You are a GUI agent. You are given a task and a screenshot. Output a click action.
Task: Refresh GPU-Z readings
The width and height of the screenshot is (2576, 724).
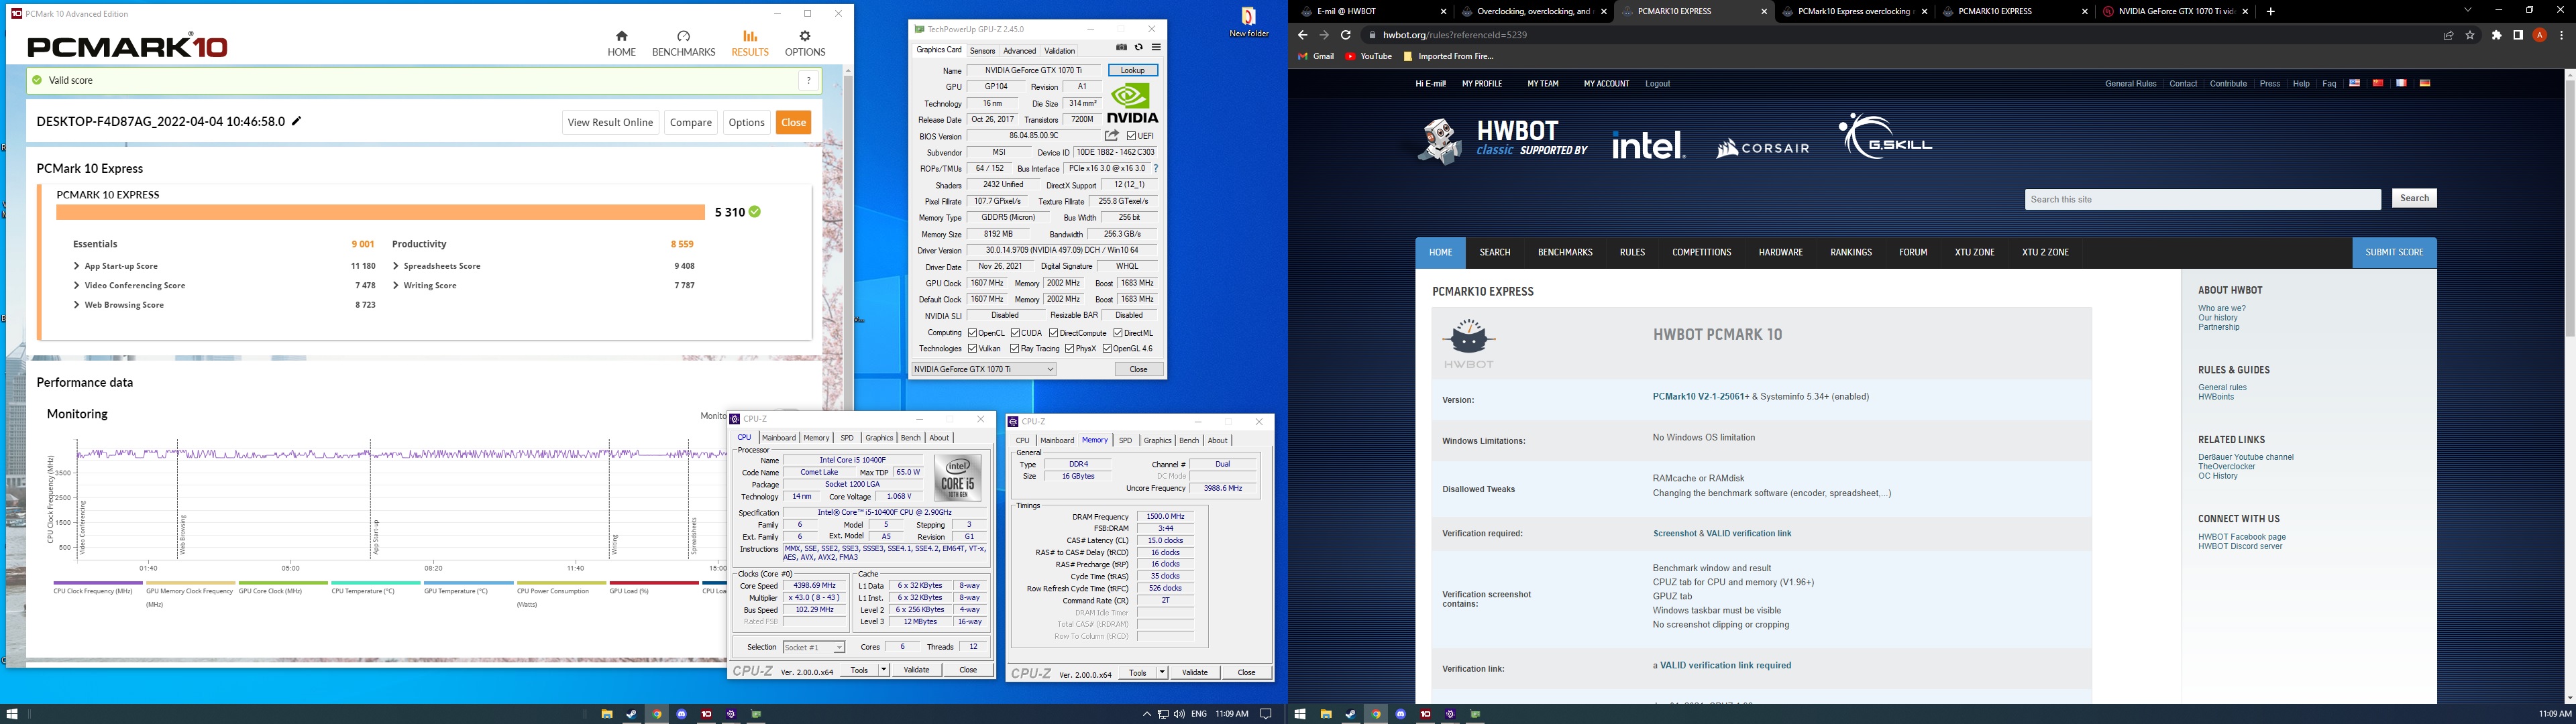(x=1138, y=48)
